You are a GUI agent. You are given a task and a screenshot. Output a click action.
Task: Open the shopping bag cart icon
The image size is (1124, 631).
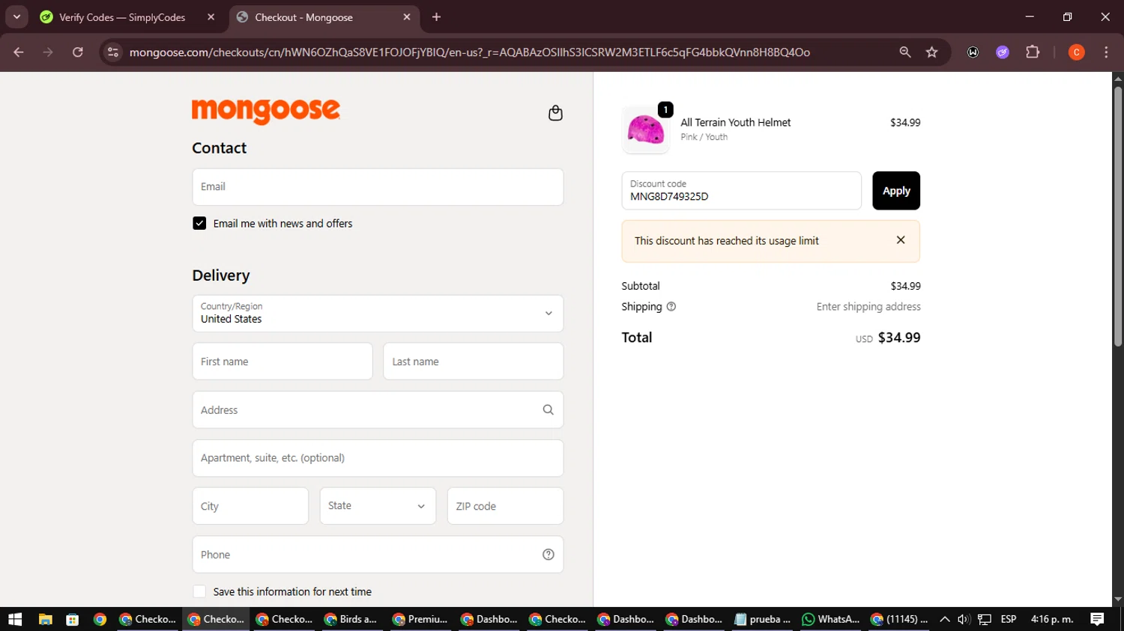click(555, 113)
